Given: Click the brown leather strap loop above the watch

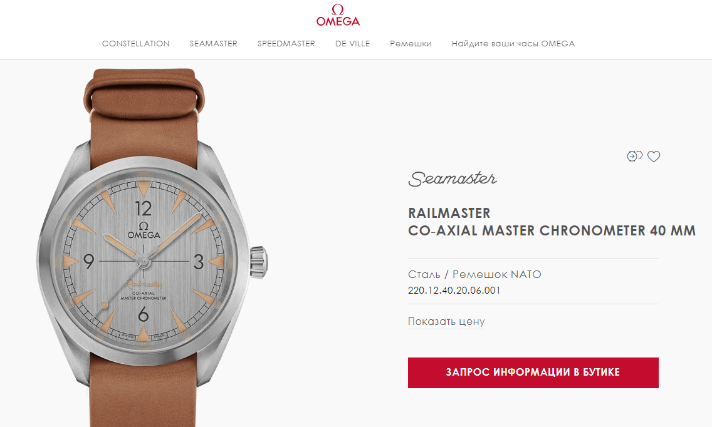Looking at the screenshot, I should 144,93.
